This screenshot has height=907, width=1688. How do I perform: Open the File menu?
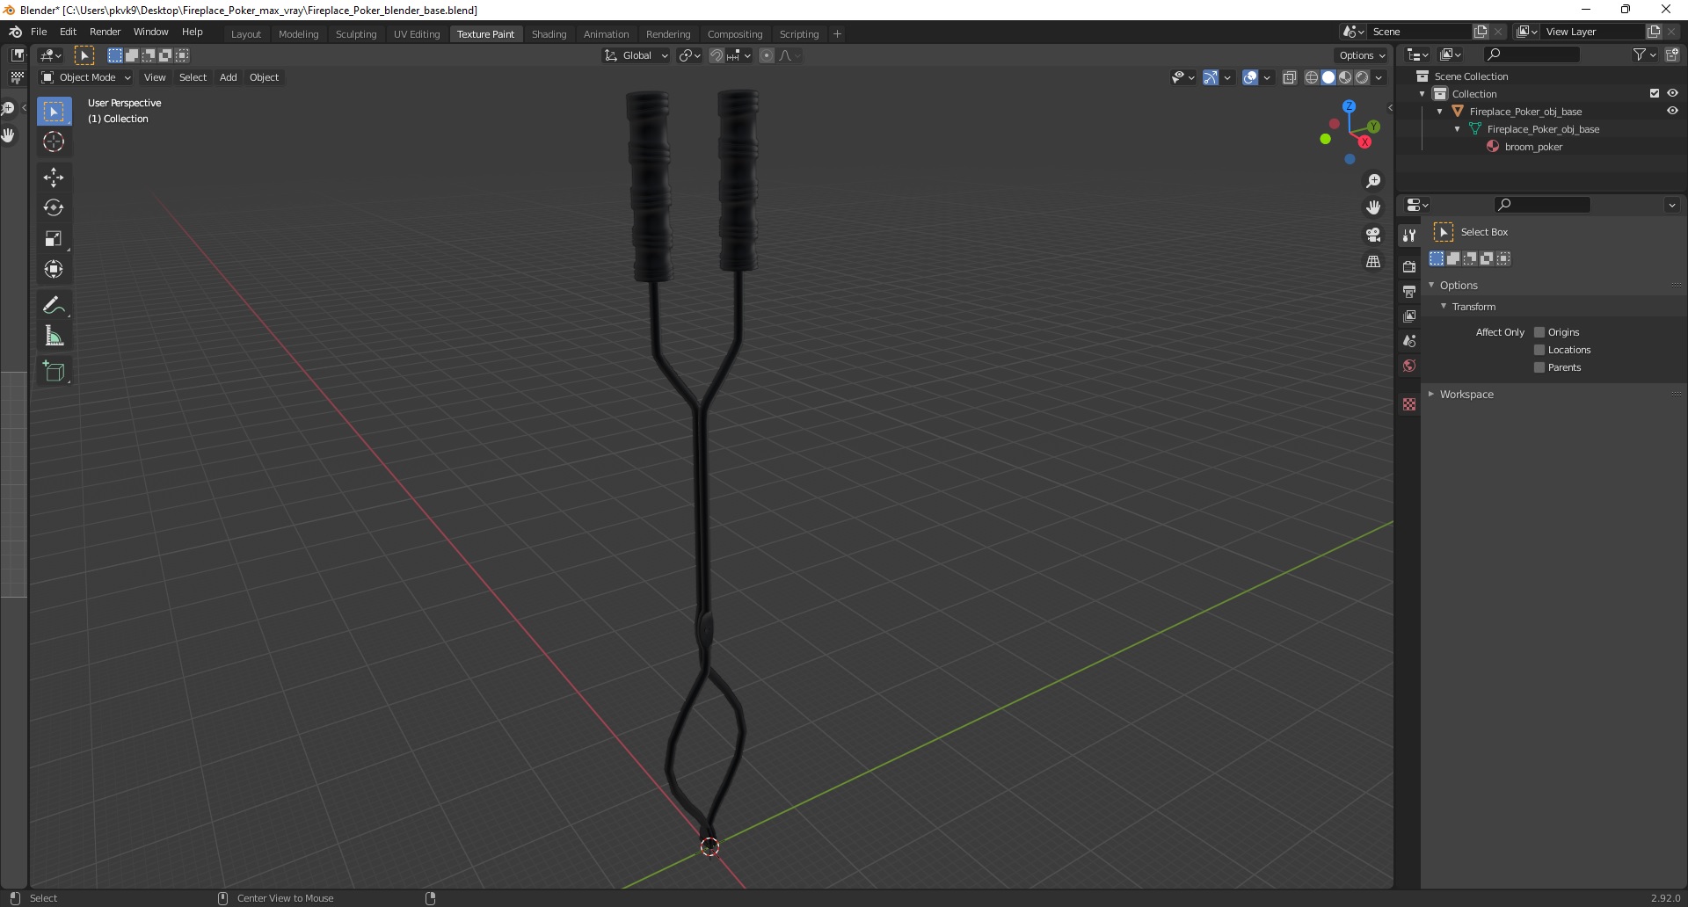point(39,32)
